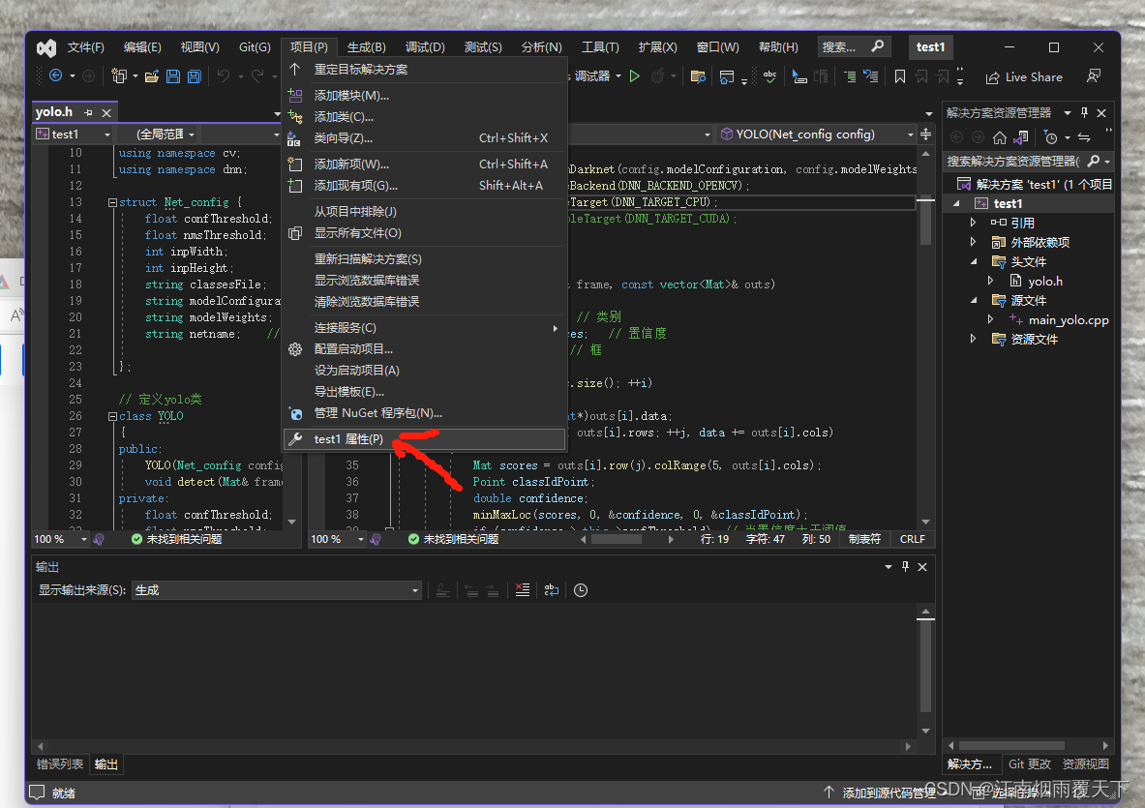Click the abc spell checker toolbar icon

point(769,75)
